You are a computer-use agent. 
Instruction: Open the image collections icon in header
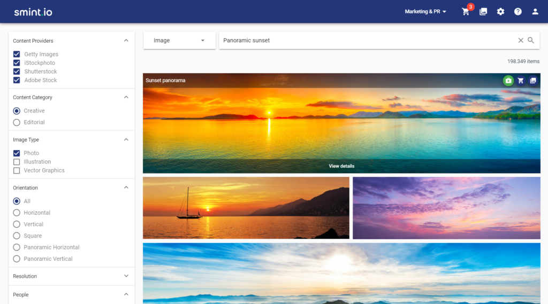pyautogui.click(x=483, y=12)
